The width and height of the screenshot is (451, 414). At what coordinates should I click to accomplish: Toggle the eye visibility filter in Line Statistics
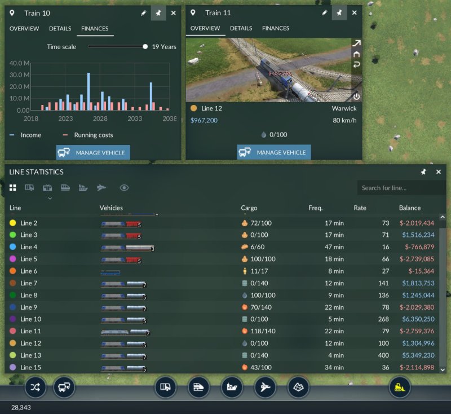click(125, 188)
